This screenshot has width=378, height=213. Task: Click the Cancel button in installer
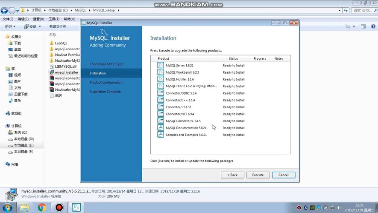(284, 175)
